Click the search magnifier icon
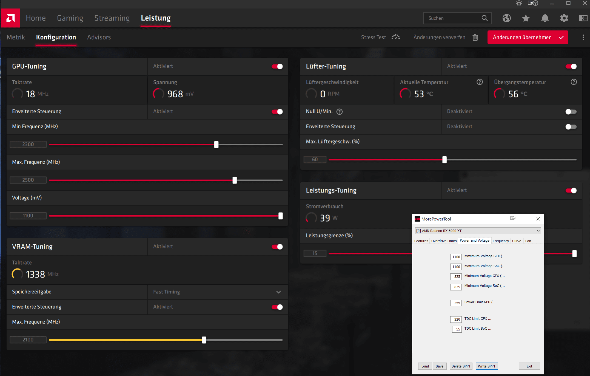 484,18
